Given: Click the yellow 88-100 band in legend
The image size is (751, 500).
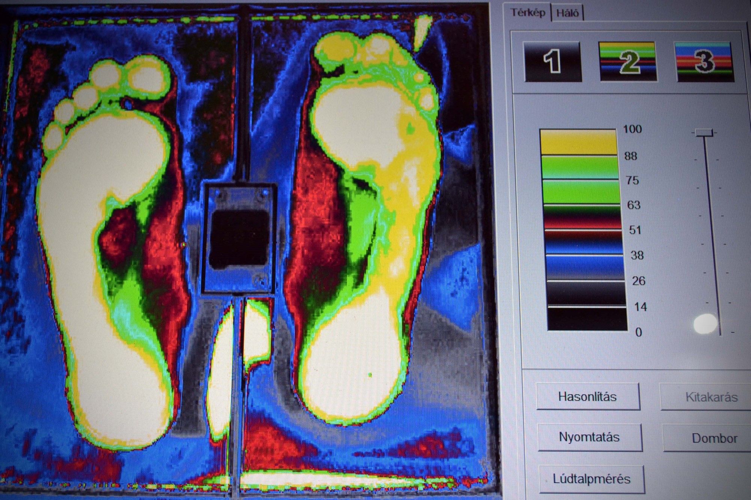Looking at the screenshot, I should coord(578,142).
